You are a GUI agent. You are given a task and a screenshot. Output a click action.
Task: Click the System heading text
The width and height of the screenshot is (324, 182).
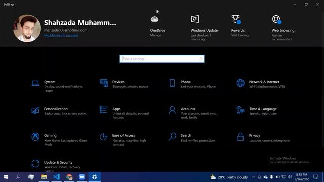click(x=50, y=82)
